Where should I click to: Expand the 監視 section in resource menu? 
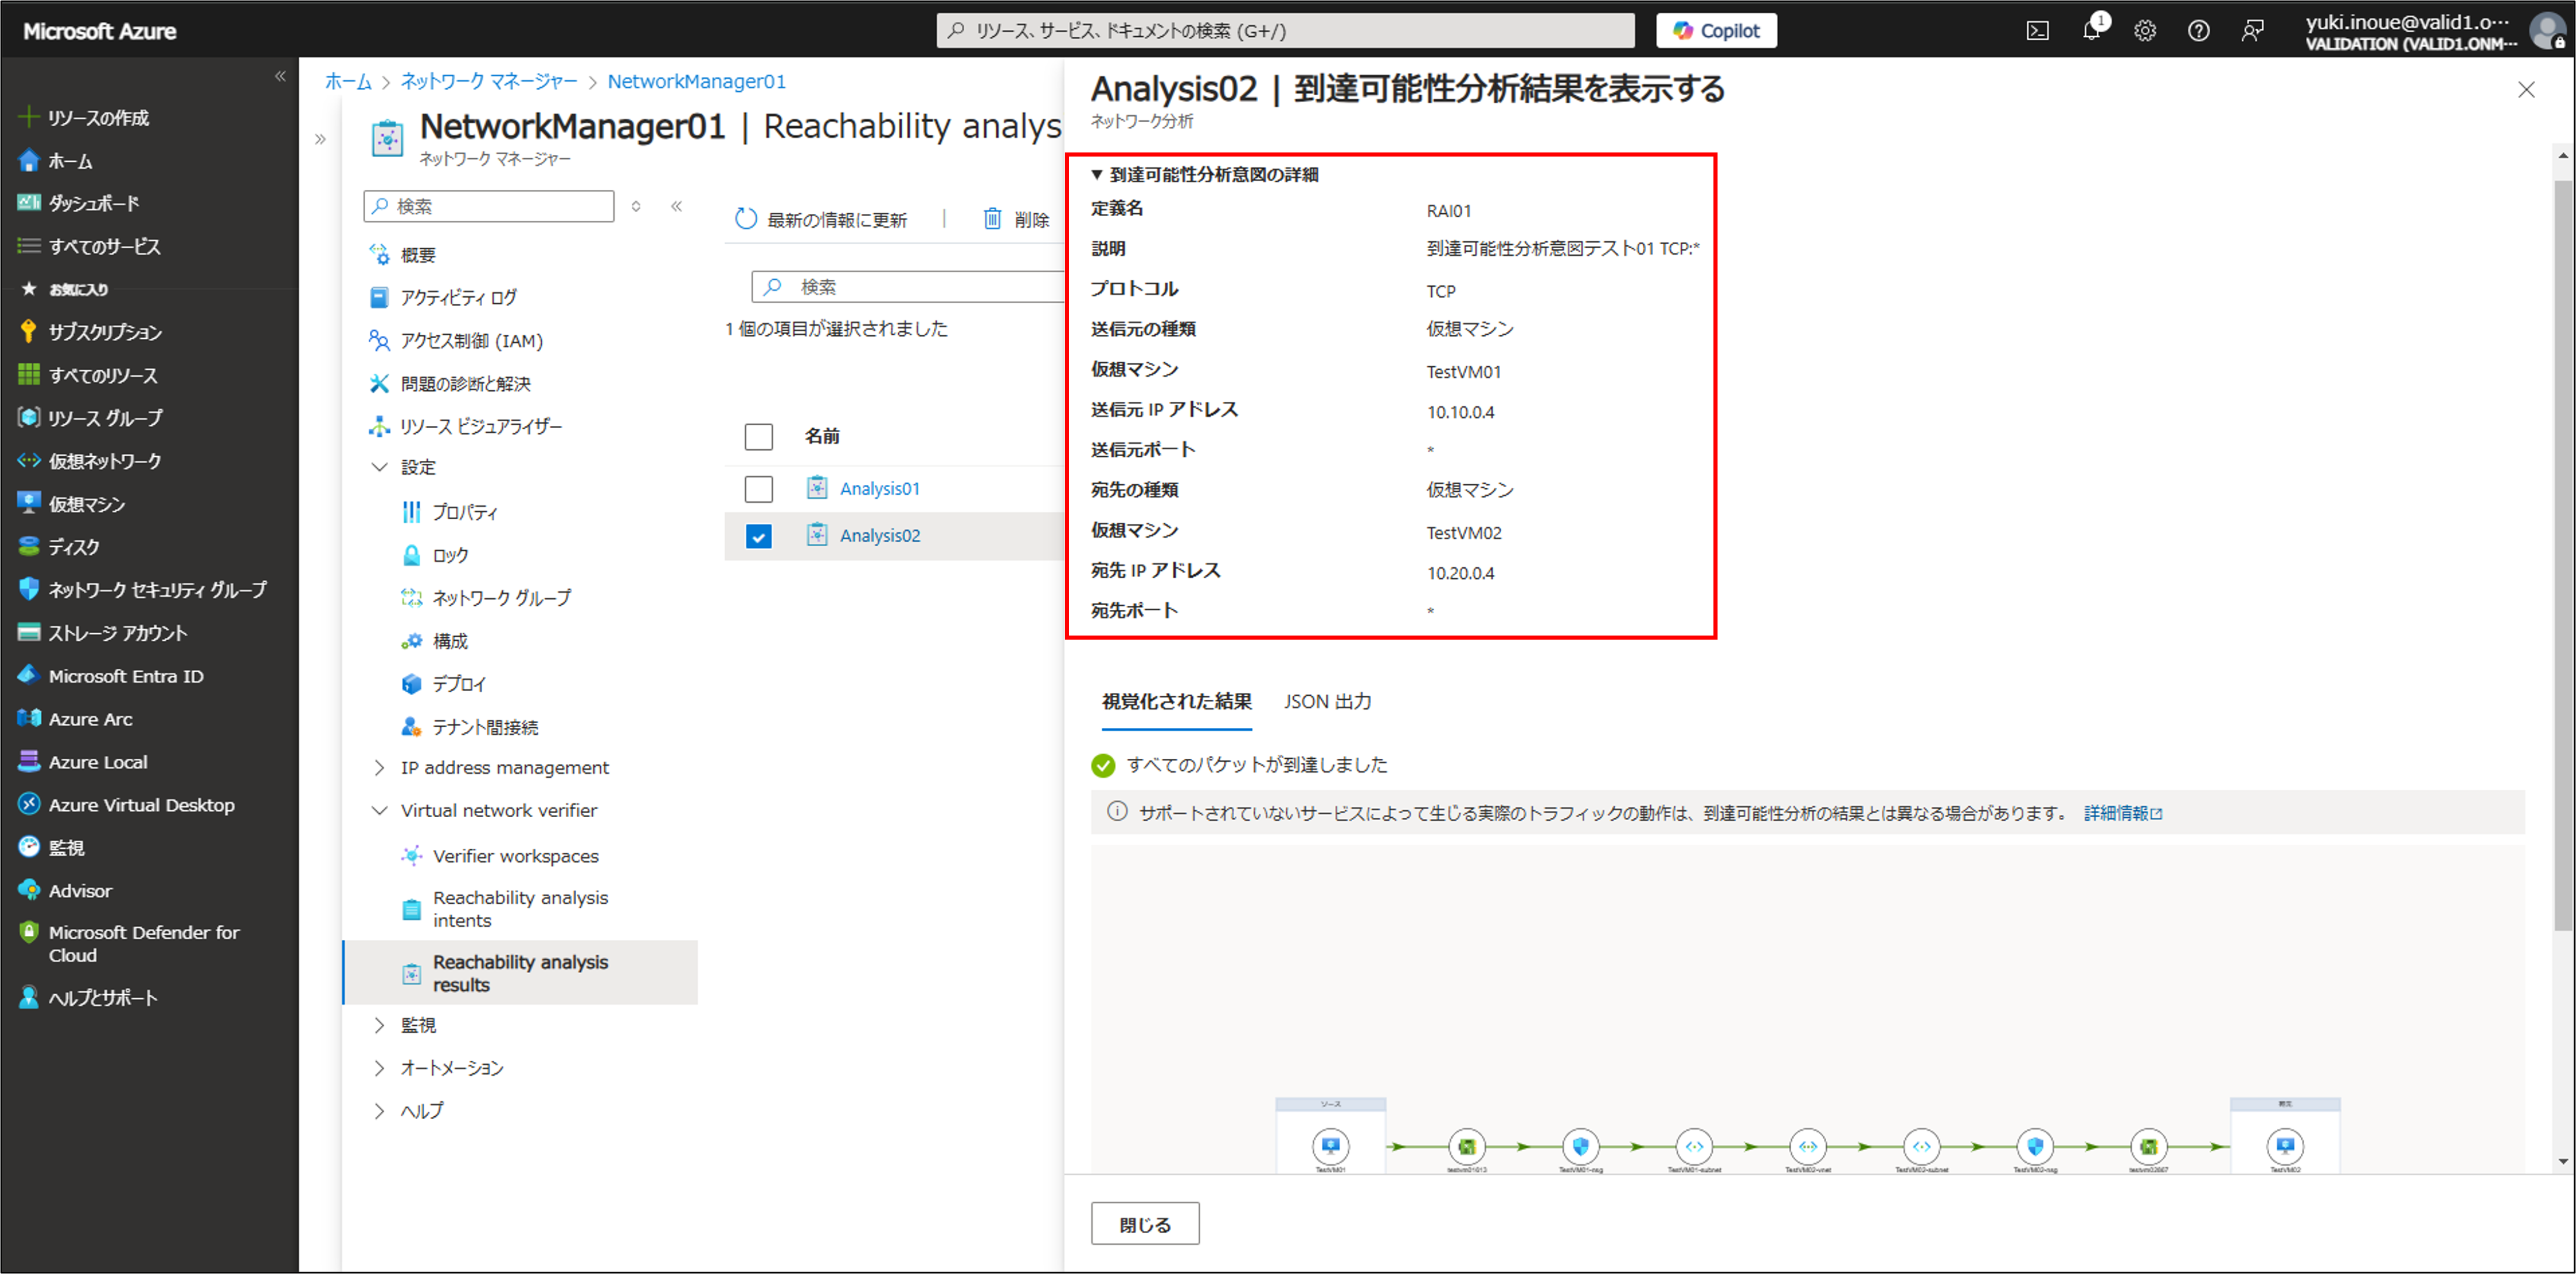click(379, 1025)
